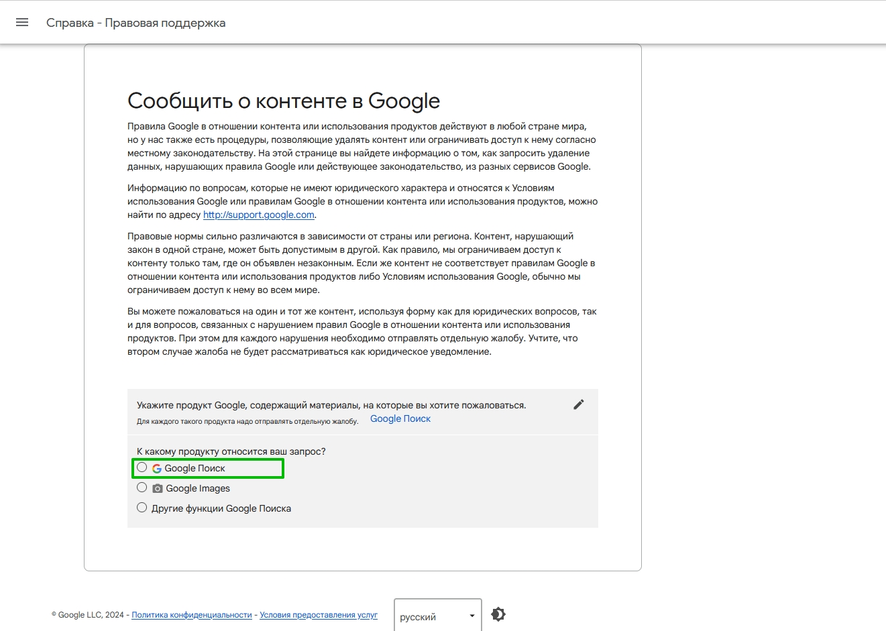Click the Google G logo icon
Viewport: 886px width, 631px height.
click(157, 469)
